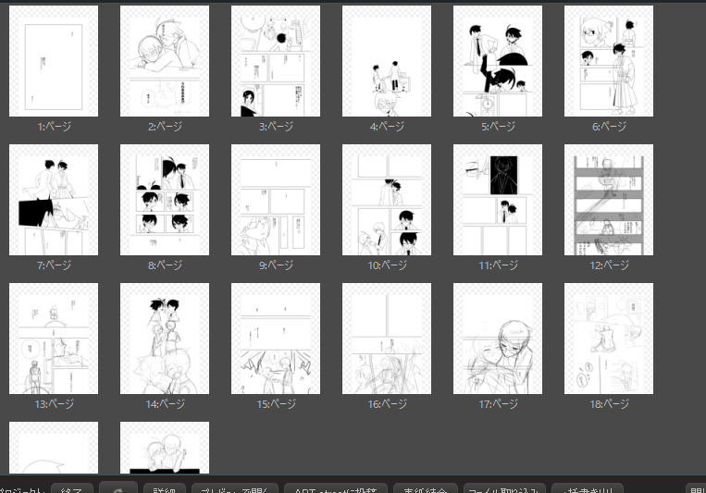This screenshot has height=493, width=706.
Task: Click the プレビューで開く button
Action: click(x=235, y=488)
